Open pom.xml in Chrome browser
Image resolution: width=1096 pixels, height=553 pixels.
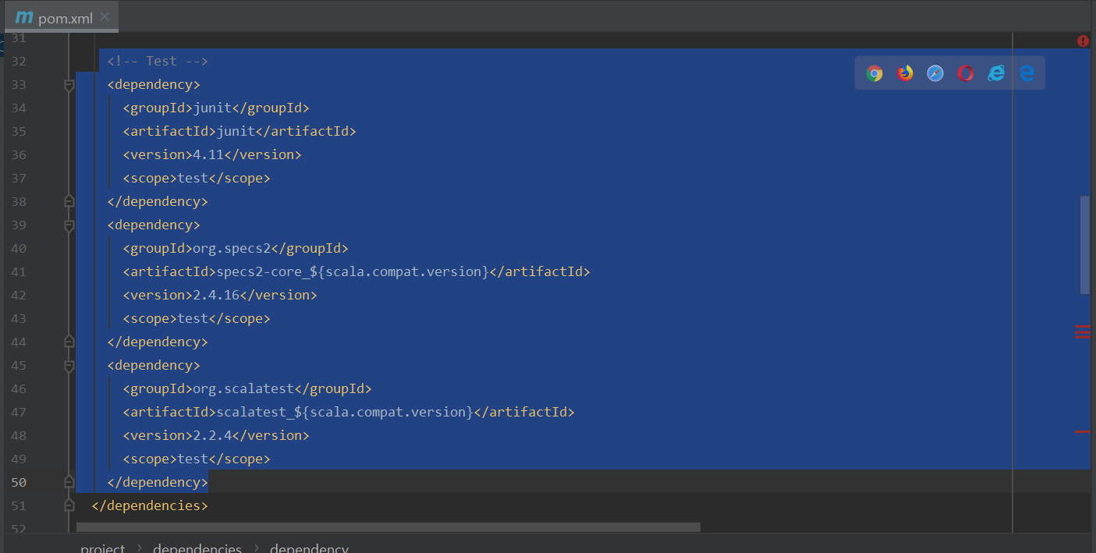click(874, 73)
